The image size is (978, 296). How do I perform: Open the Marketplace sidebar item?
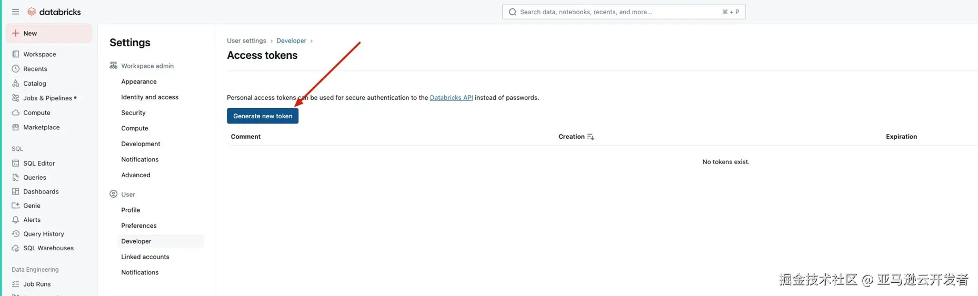tap(41, 127)
